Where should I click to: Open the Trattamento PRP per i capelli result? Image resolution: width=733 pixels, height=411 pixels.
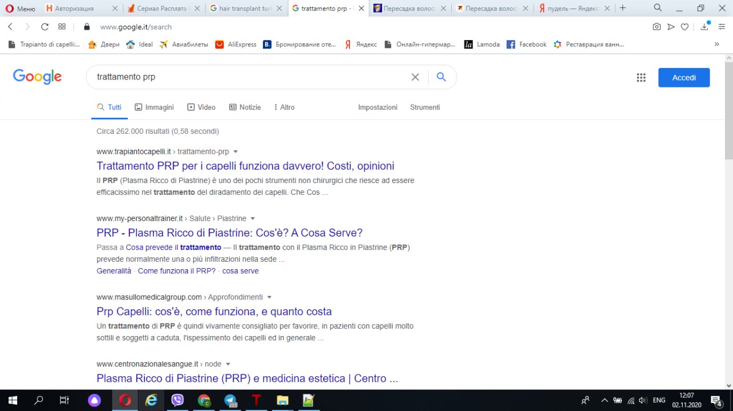tap(245, 166)
